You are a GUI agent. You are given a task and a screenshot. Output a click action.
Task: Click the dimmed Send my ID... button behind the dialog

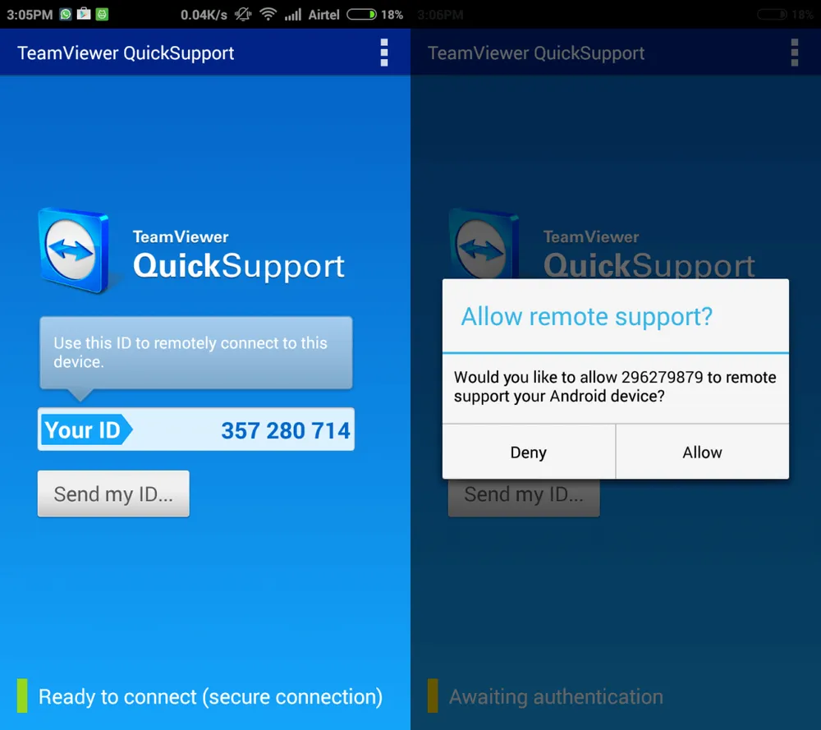[524, 498]
